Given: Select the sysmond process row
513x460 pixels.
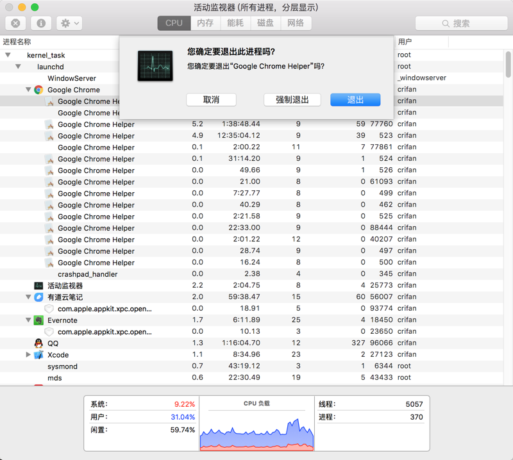Looking at the screenshot, I should click(251, 366).
